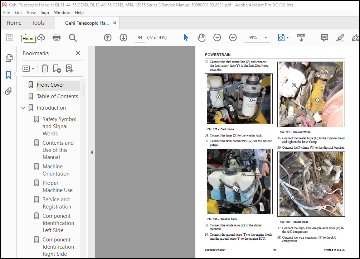Click the Fig. 132 Heater Hose photo
The width and height of the screenshot is (360, 259).
click(311, 184)
